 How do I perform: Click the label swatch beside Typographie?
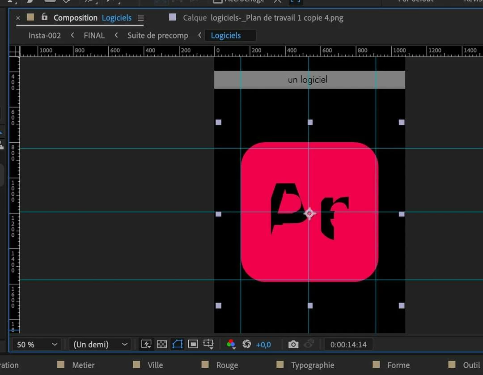(280, 365)
